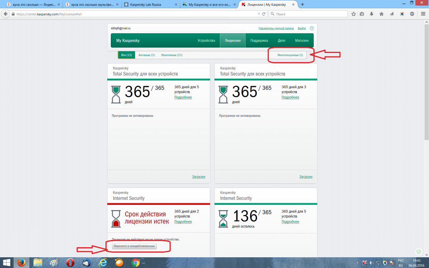This screenshot has width=429, height=268.
Task: Click the account email '489gt5@mail.ru'
Action: pyautogui.click(x=120, y=28)
